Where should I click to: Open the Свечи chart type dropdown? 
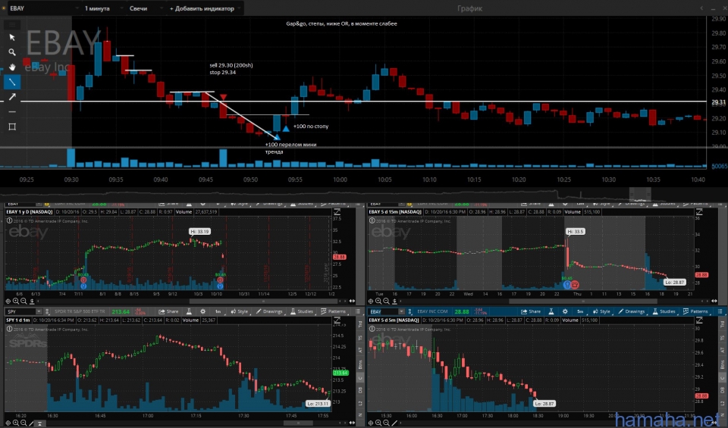(x=145, y=8)
